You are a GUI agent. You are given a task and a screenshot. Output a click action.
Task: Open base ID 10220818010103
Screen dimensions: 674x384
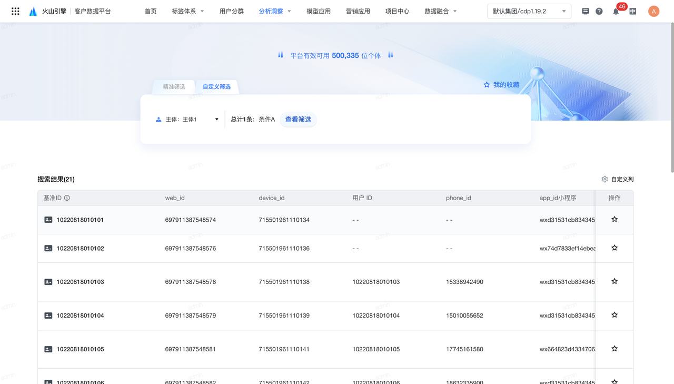click(80, 282)
